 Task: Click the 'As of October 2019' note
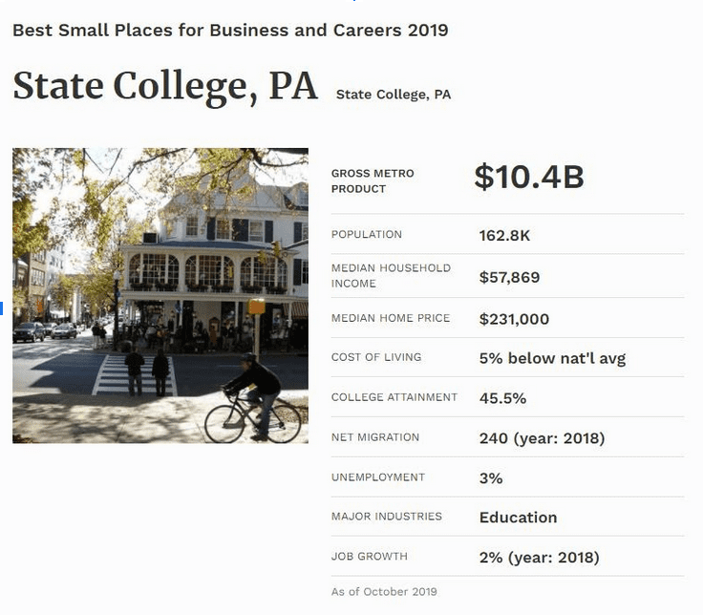[x=384, y=592]
